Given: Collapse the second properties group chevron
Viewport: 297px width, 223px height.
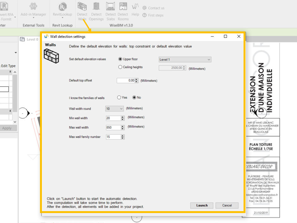Looking at the screenshot, I should [10, 111].
